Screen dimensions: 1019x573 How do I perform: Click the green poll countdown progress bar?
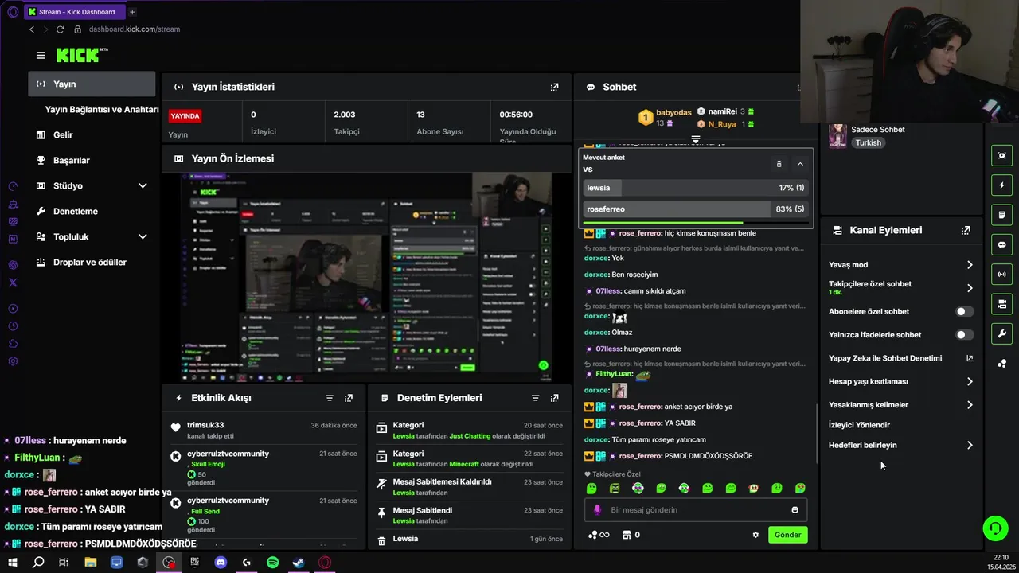pyautogui.click(x=663, y=223)
